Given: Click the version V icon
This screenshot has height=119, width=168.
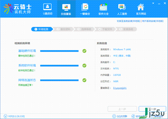Looking at the screenshot, I should (5, 116).
